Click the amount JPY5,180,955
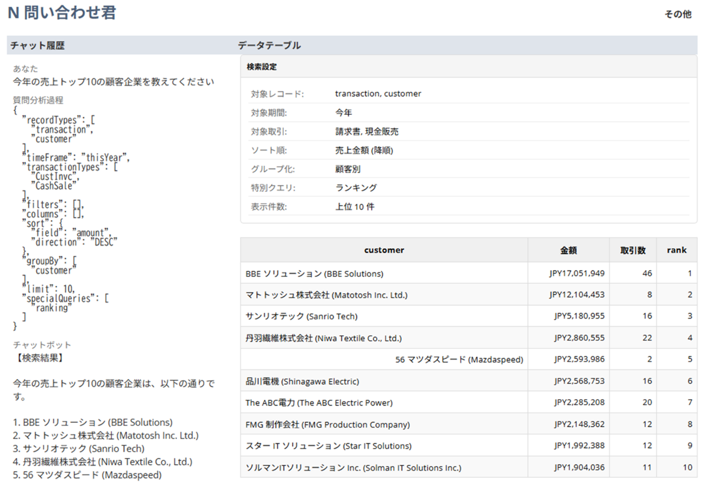707x482 pixels. tap(579, 316)
